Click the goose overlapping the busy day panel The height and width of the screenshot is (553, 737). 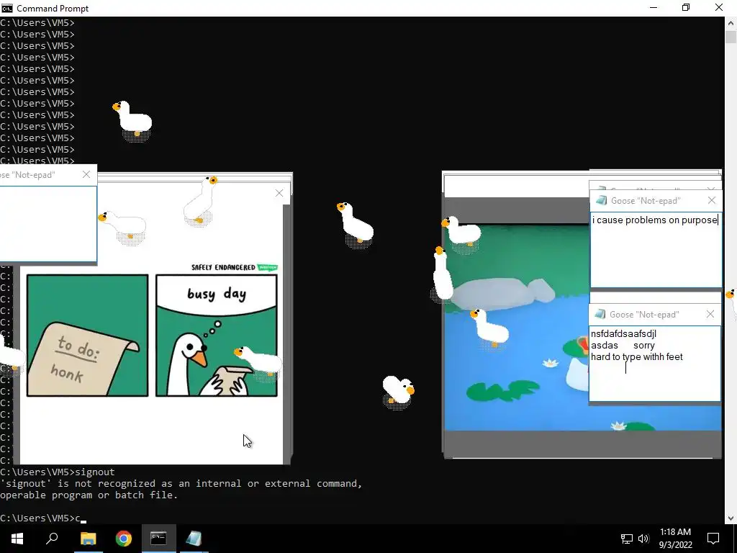pos(258,362)
